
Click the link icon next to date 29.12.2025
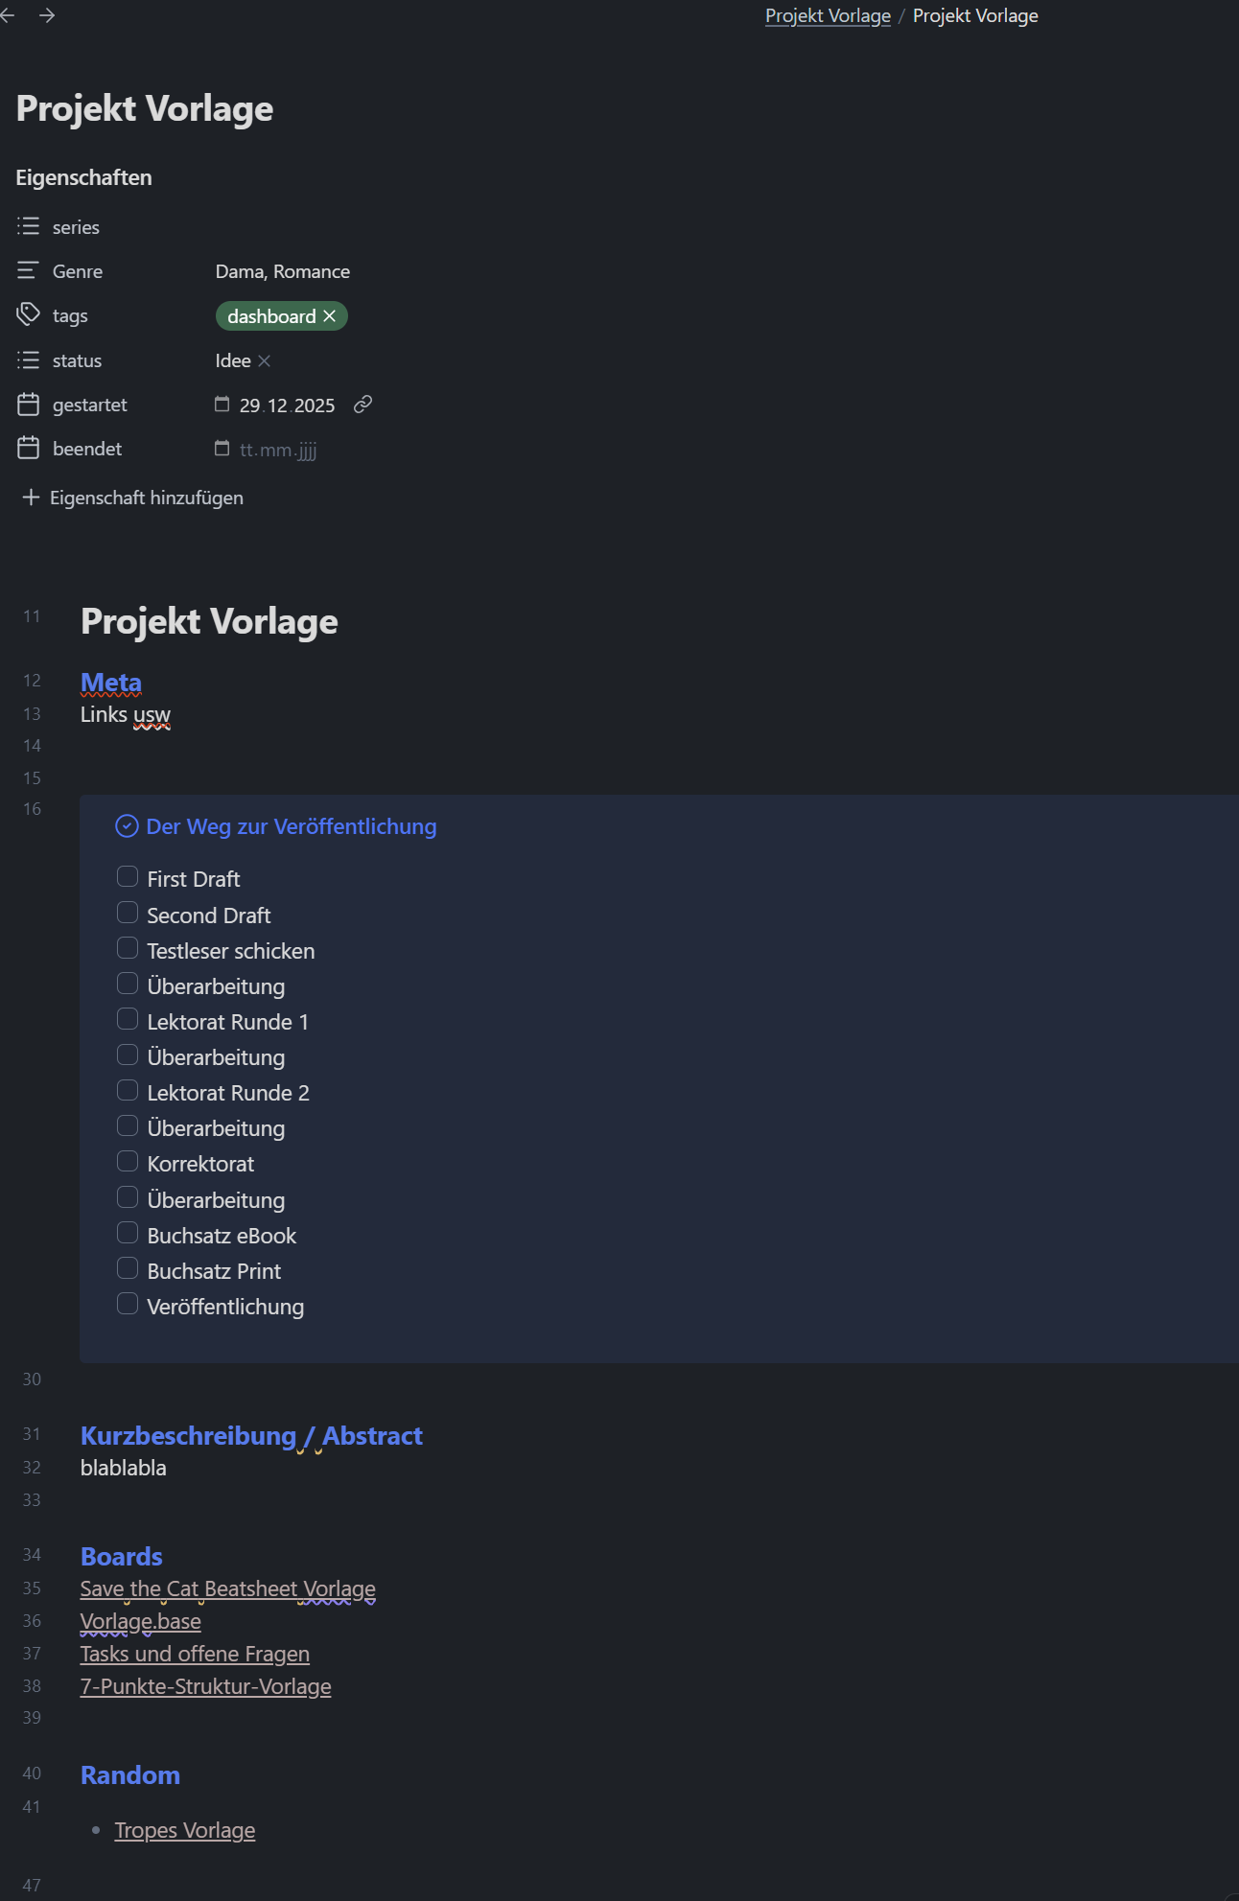[x=362, y=405]
